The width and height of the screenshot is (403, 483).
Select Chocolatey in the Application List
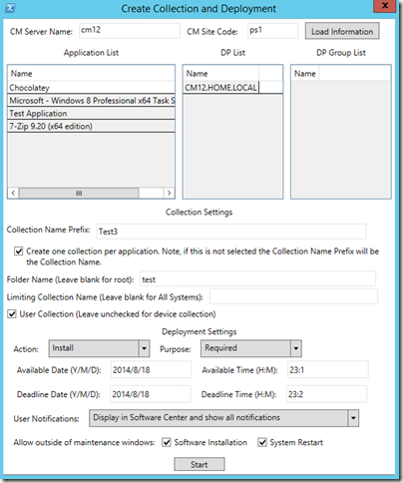pyautogui.click(x=91, y=88)
